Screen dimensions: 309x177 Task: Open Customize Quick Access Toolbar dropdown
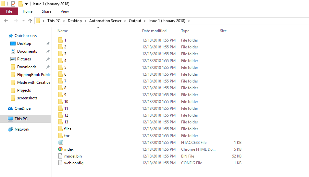26,4
